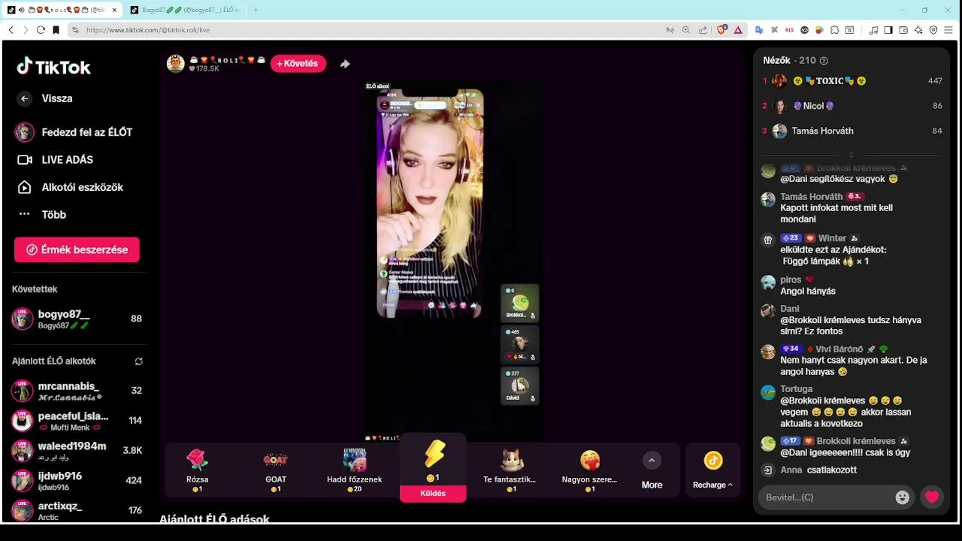Click the bookmark icon in toolbar
This screenshot has width=962, height=541.
point(56,30)
